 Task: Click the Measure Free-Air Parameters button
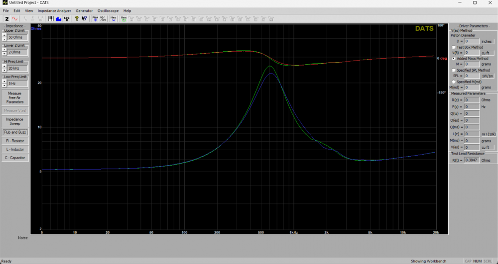tap(15, 97)
